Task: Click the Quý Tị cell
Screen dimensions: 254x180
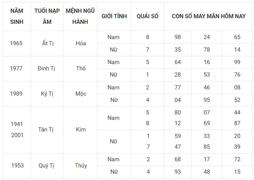Action: pos(46,166)
